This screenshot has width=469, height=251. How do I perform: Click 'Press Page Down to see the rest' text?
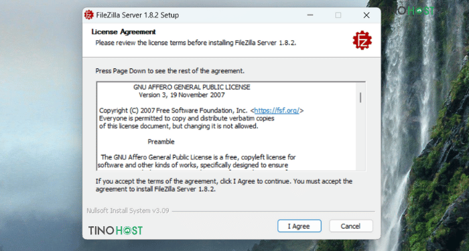[x=170, y=71]
